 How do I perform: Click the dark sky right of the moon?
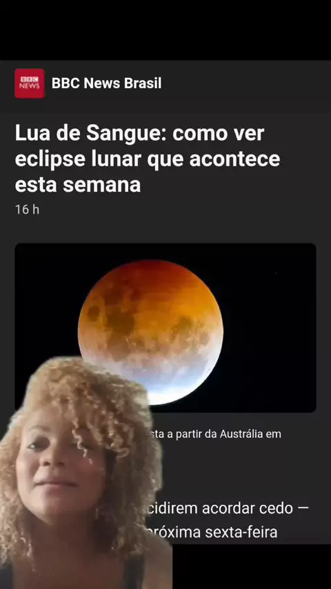click(269, 327)
